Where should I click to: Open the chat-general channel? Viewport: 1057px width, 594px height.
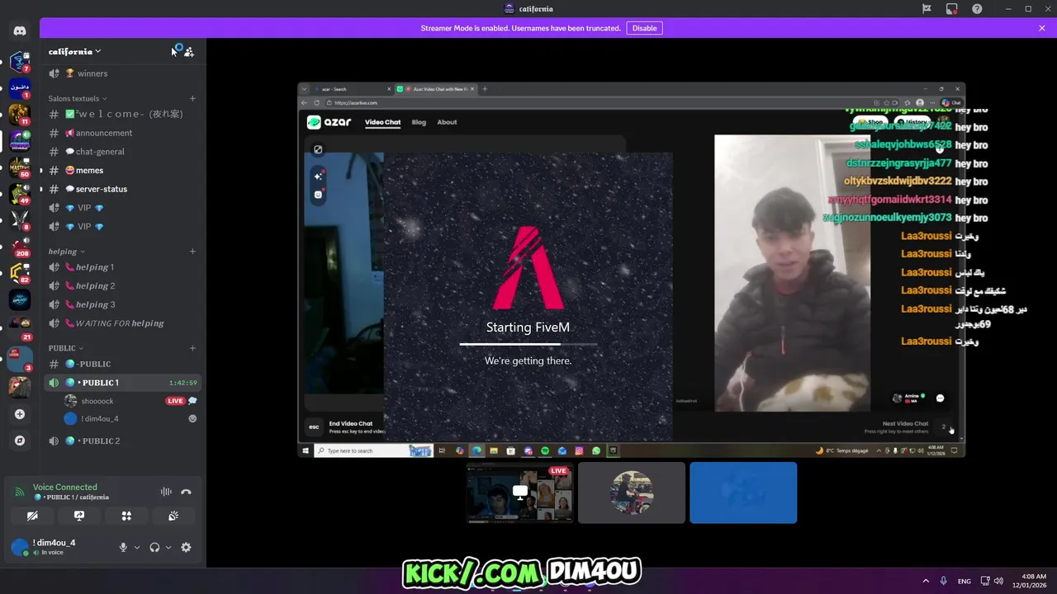point(122,152)
